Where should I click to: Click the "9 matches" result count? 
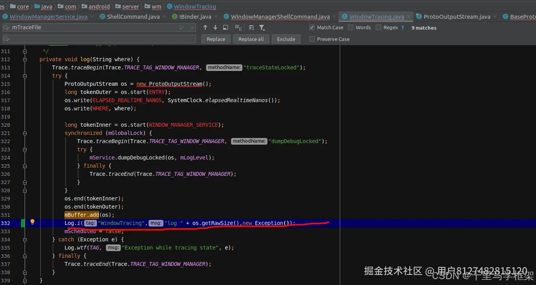point(424,28)
